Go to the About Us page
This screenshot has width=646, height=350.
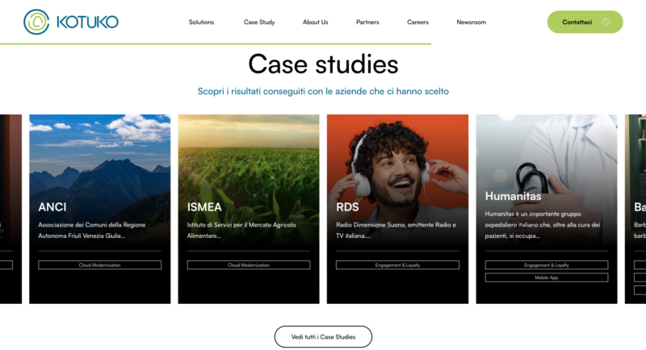click(x=315, y=23)
